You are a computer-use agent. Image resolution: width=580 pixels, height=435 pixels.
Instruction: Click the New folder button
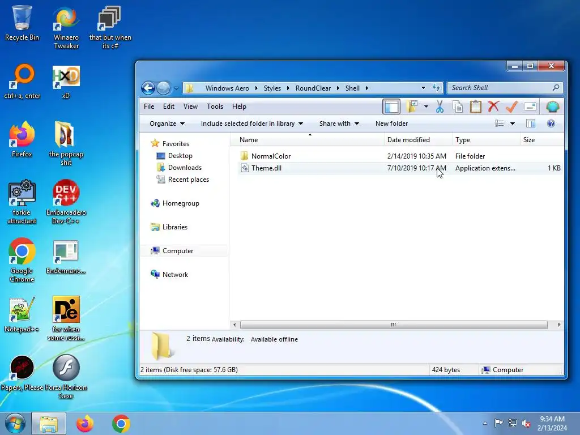pyautogui.click(x=391, y=123)
